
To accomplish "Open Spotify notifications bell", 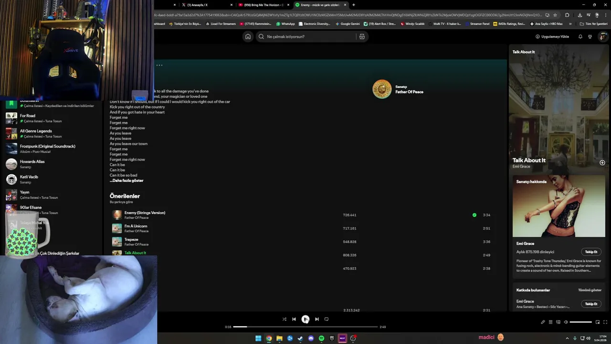I will tap(580, 36).
